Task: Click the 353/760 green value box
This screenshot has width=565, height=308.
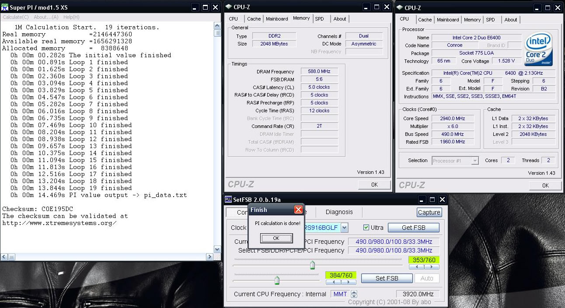Action: point(424,260)
